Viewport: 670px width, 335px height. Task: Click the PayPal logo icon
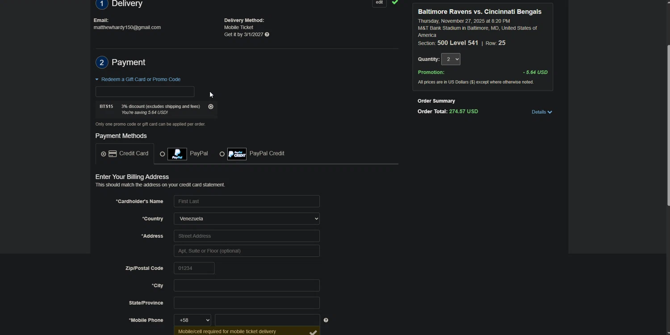[177, 154]
